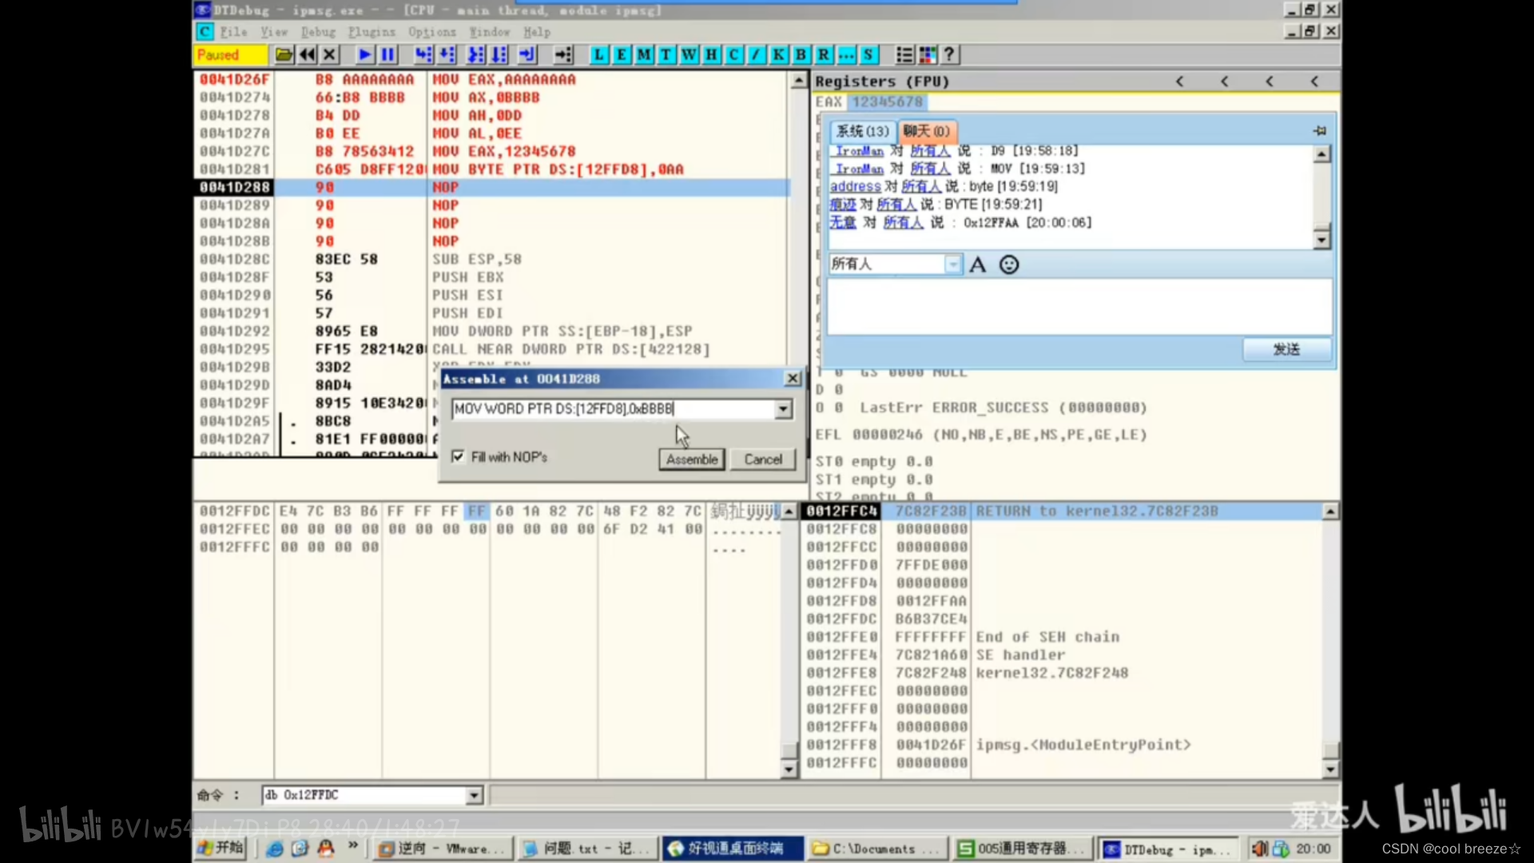Toggle the Fill with NOP's checkbox

click(458, 456)
